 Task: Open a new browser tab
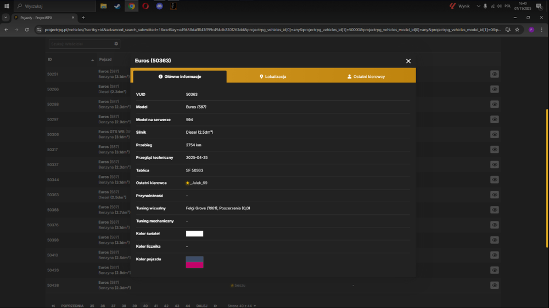click(83, 18)
